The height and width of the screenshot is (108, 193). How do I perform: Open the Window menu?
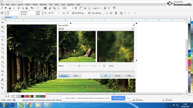click(71, 4)
